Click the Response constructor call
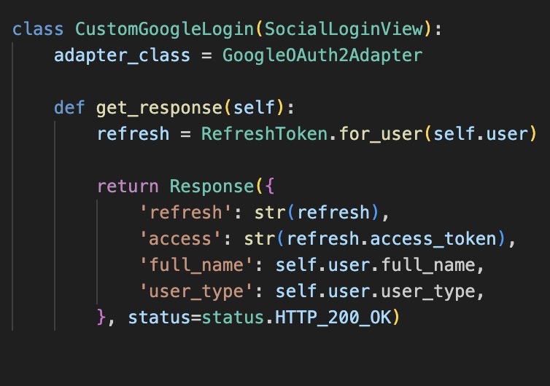The width and height of the screenshot is (550, 386). (212, 187)
